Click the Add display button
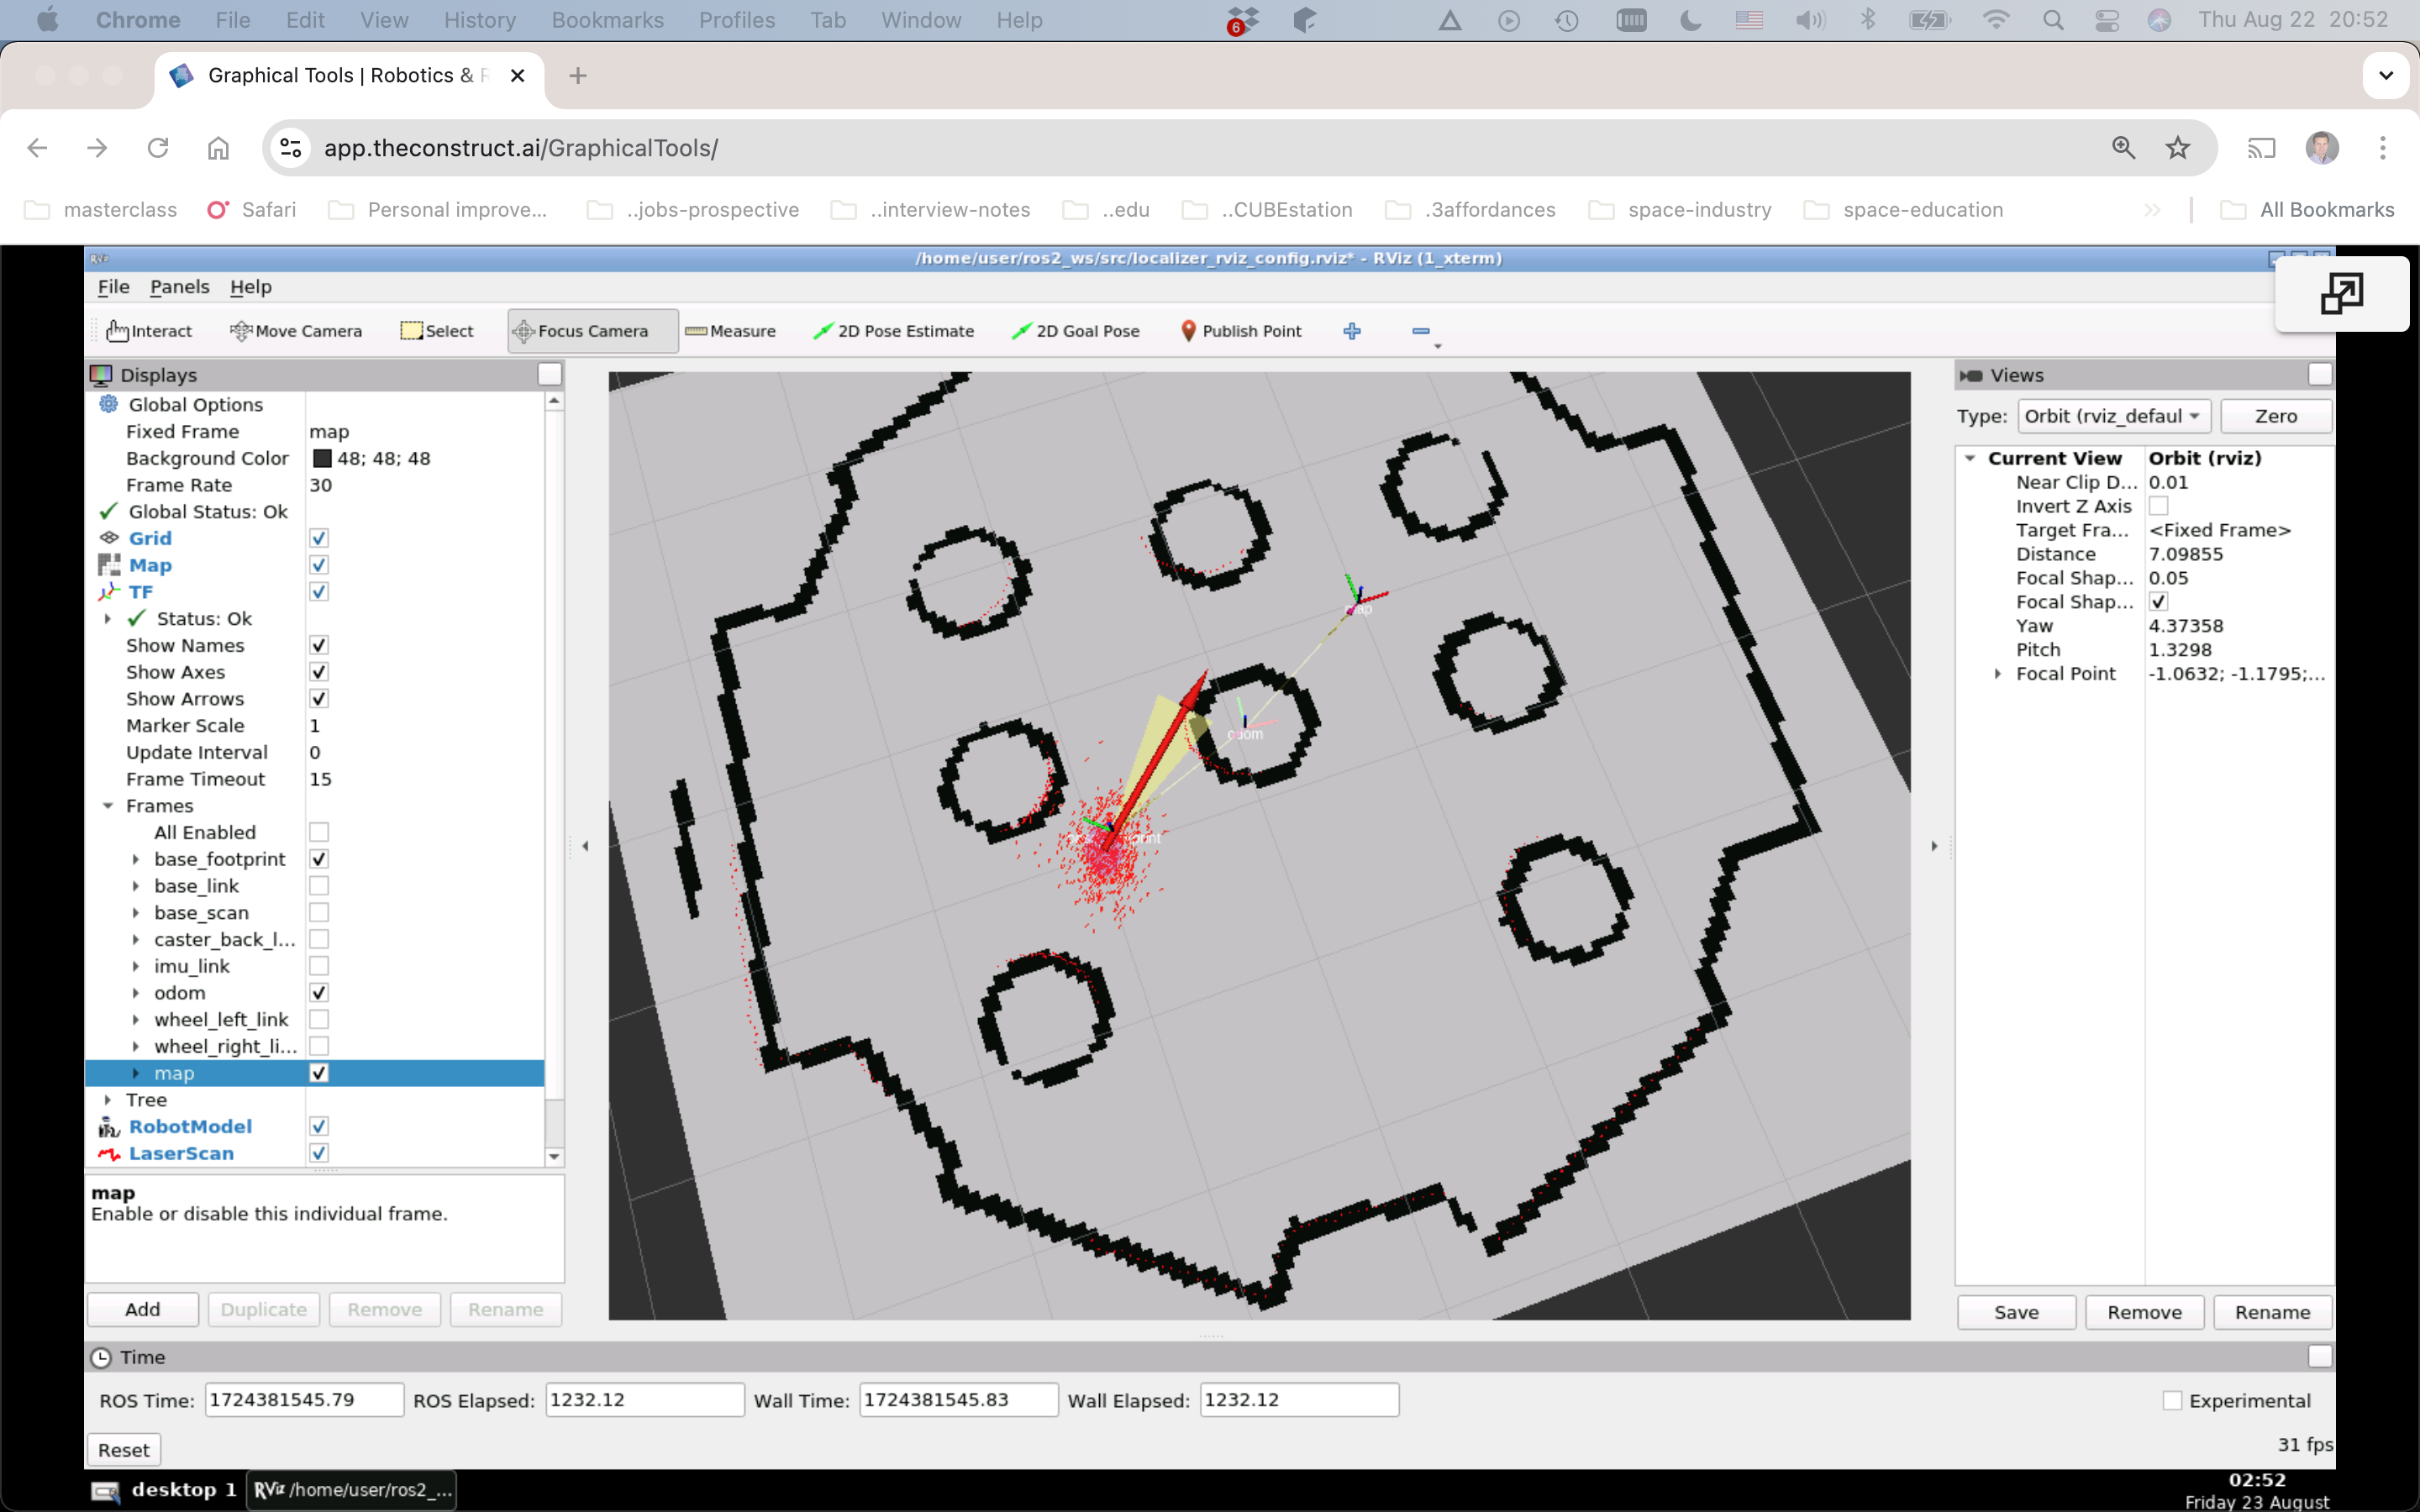 [142, 1310]
